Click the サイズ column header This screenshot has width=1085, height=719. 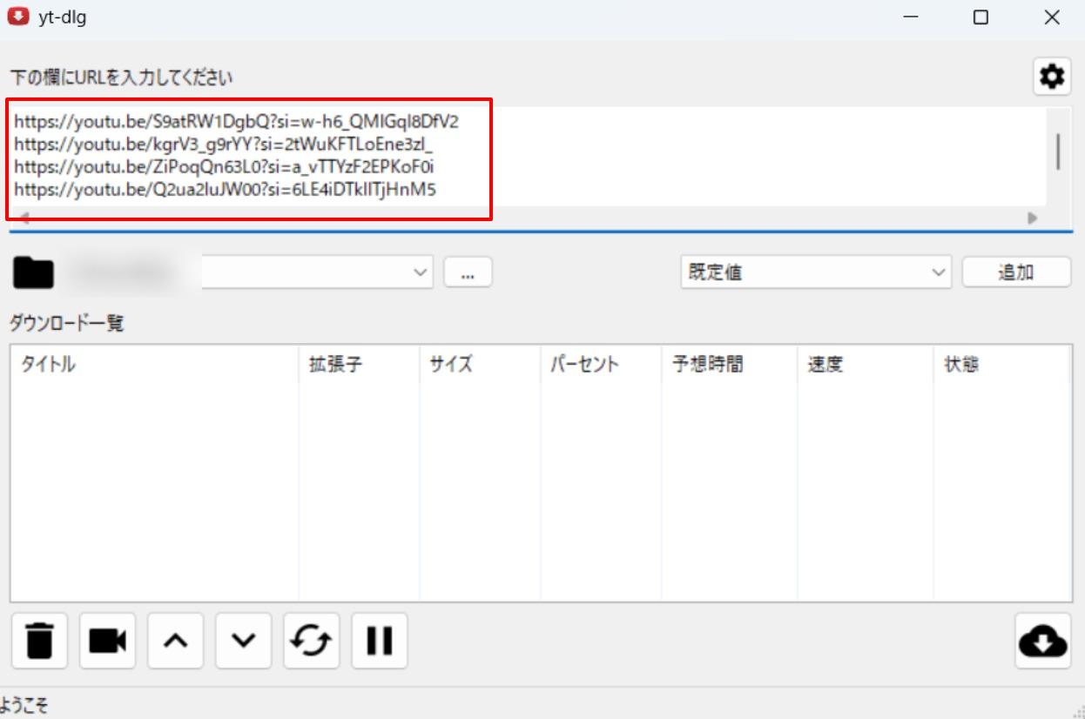(480, 364)
